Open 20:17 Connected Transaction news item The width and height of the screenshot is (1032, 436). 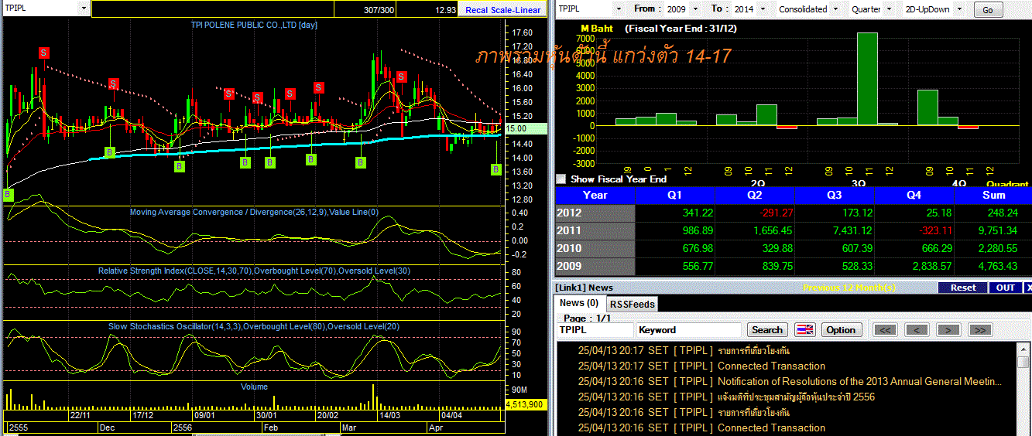[x=788, y=366]
